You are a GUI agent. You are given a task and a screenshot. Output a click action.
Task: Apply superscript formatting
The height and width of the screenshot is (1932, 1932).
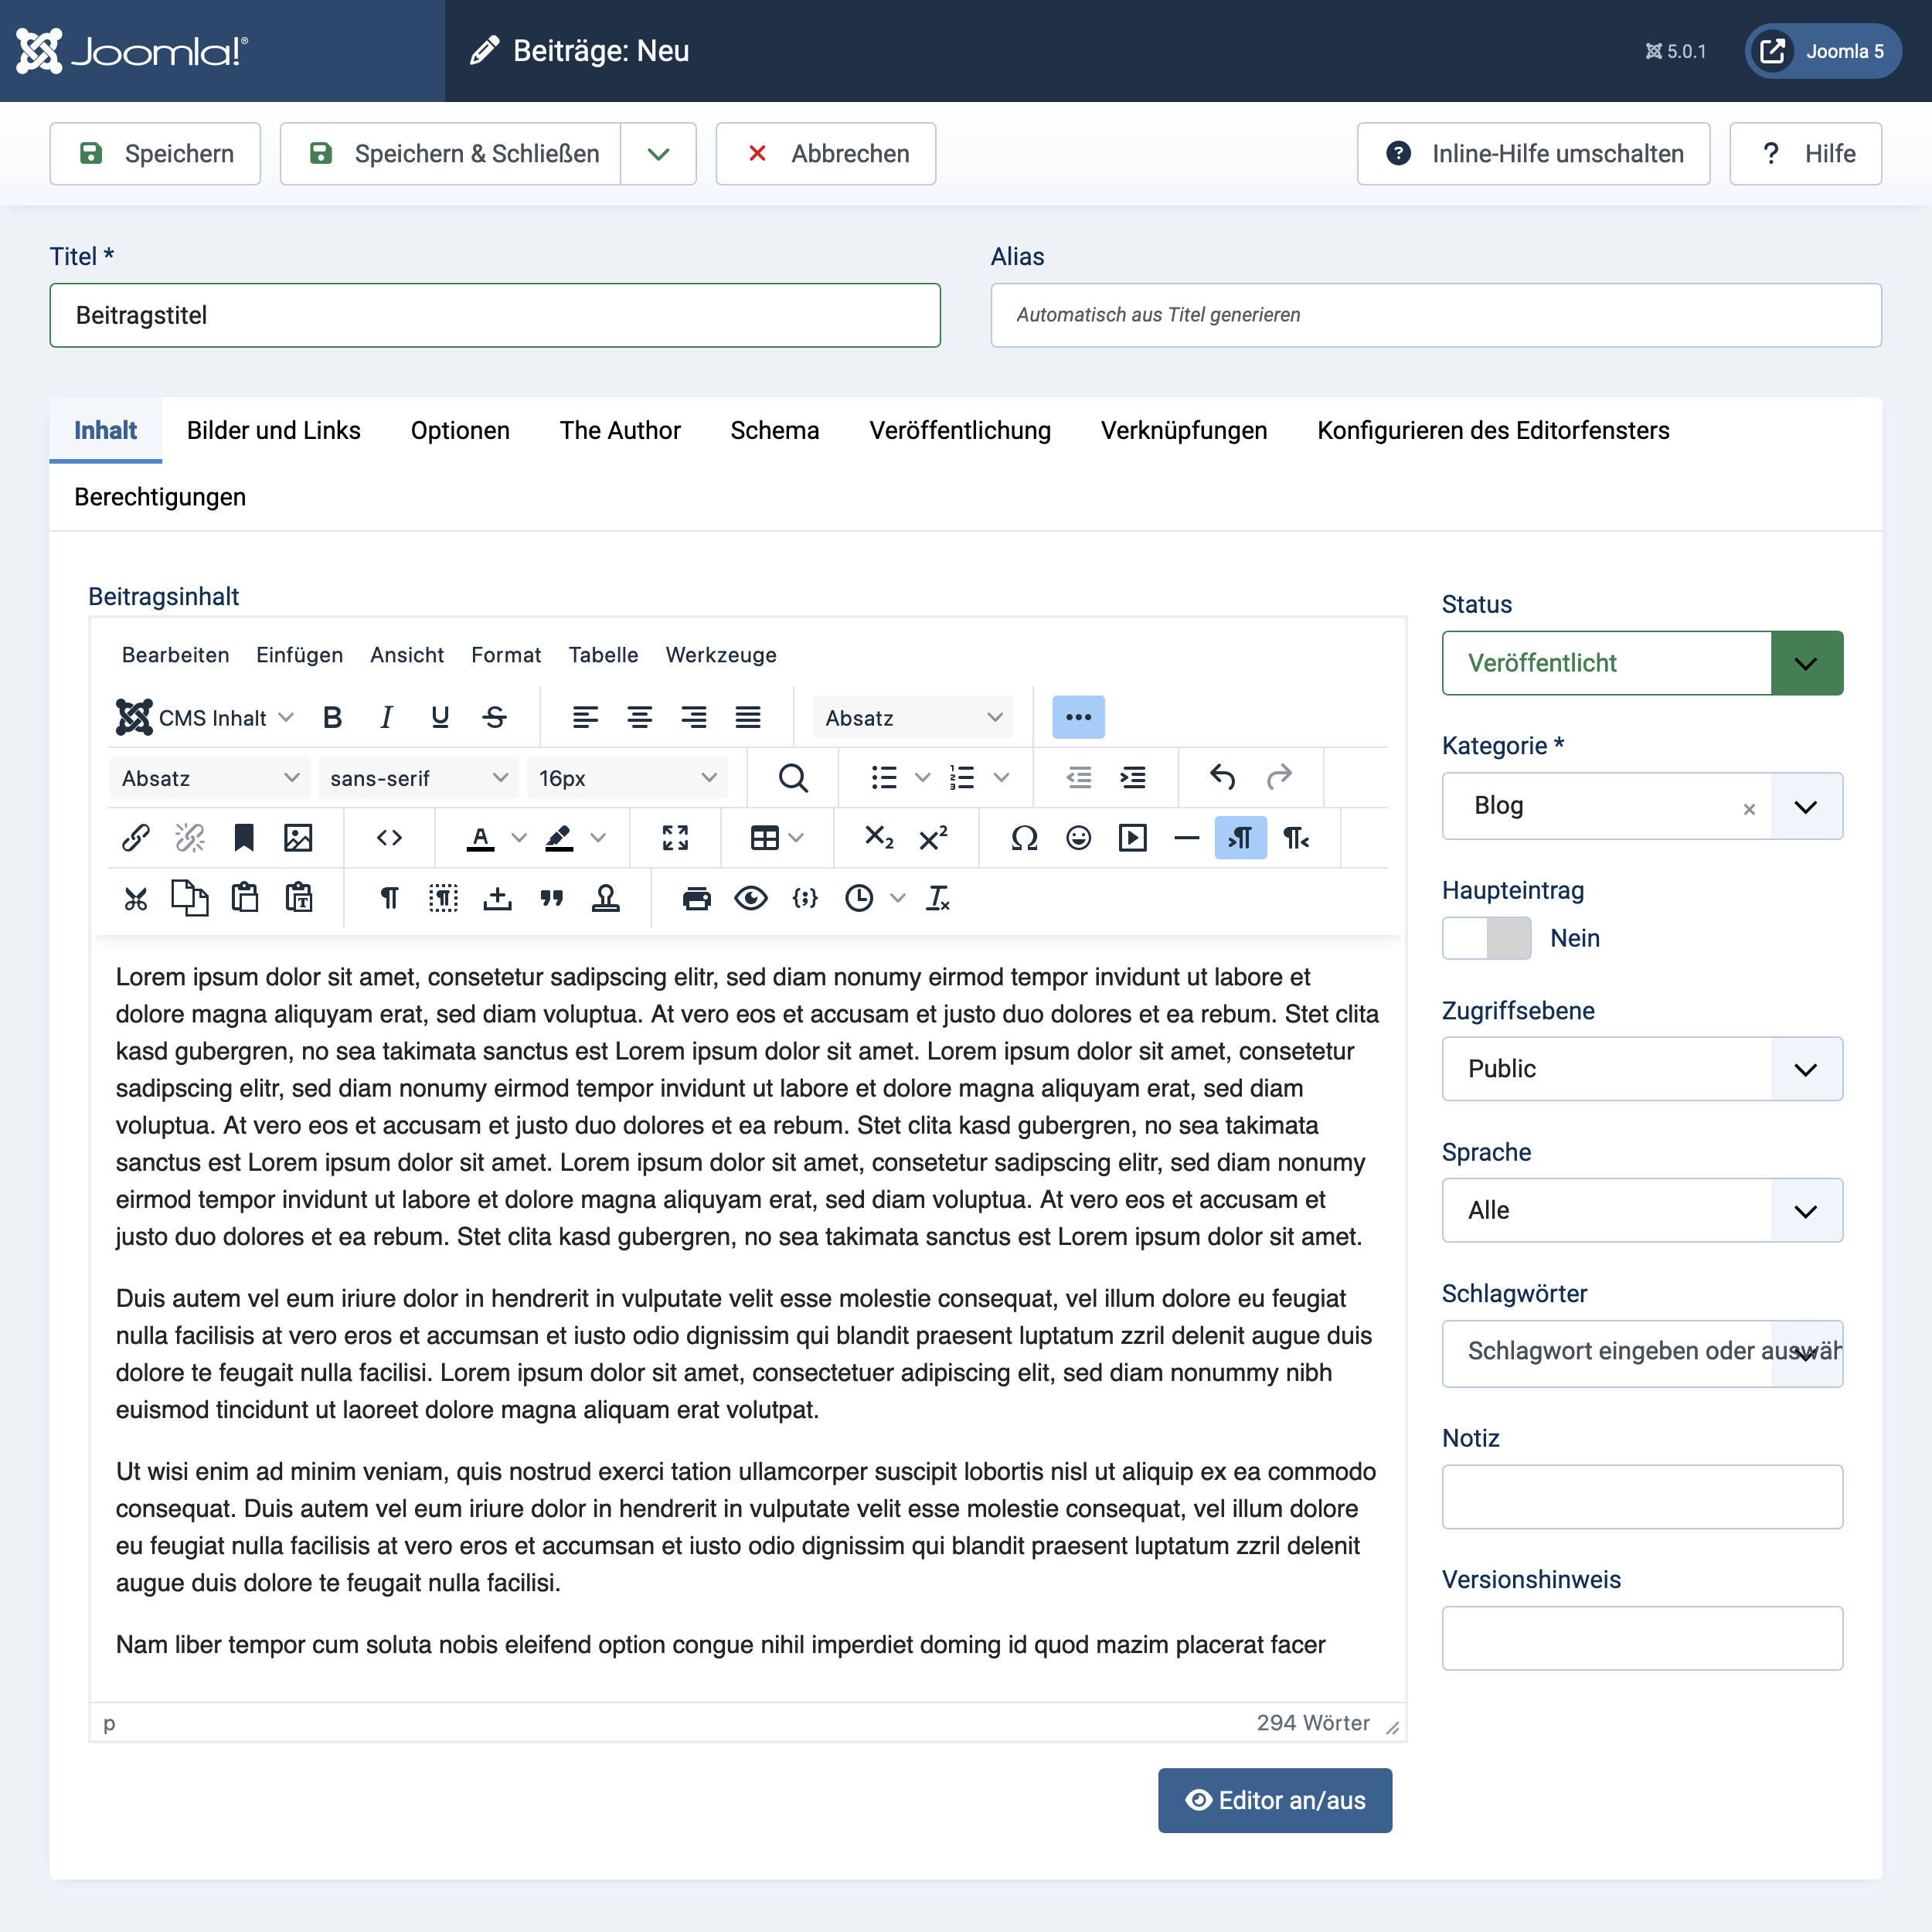click(933, 837)
